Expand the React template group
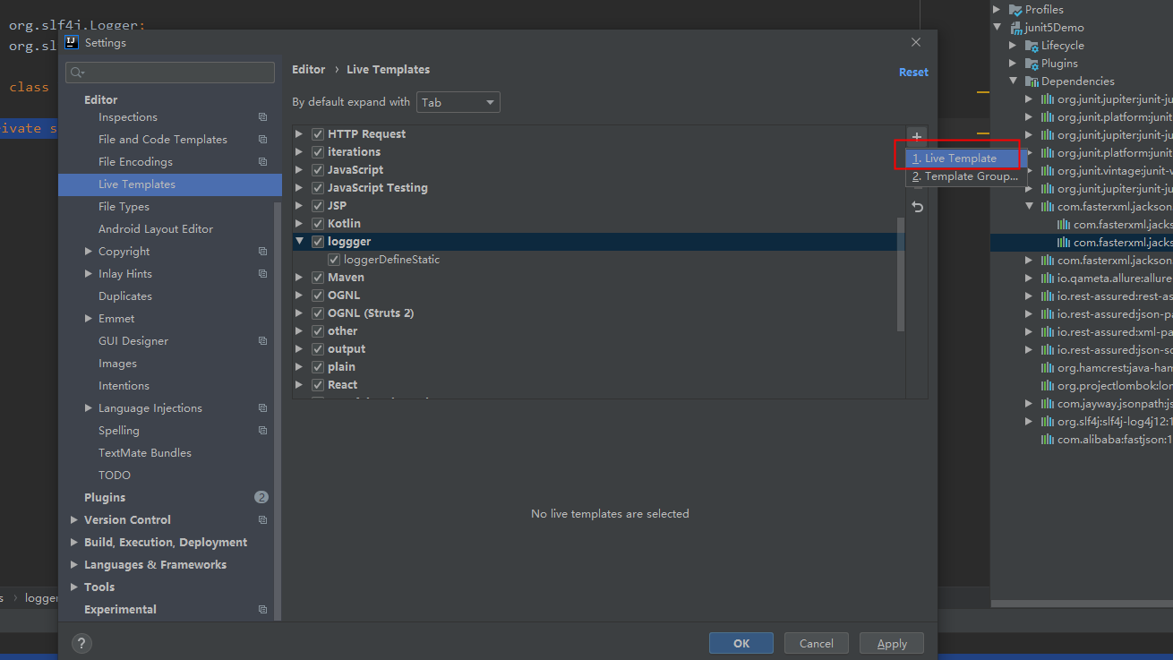This screenshot has height=660, width=1173. tap(299, 385)
